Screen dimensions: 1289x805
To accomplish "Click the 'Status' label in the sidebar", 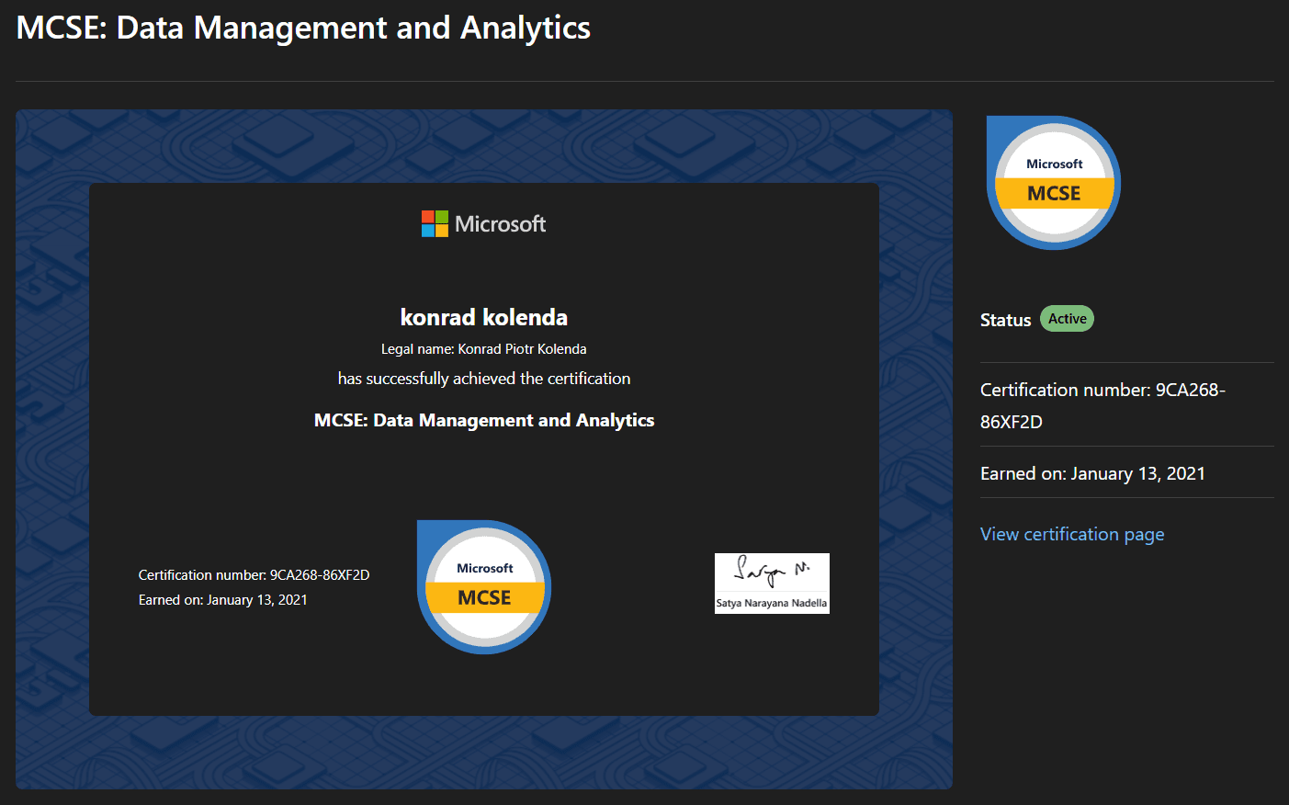I will 1005,320.
